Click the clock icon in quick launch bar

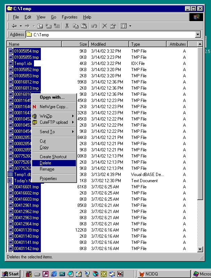point(104,274)
